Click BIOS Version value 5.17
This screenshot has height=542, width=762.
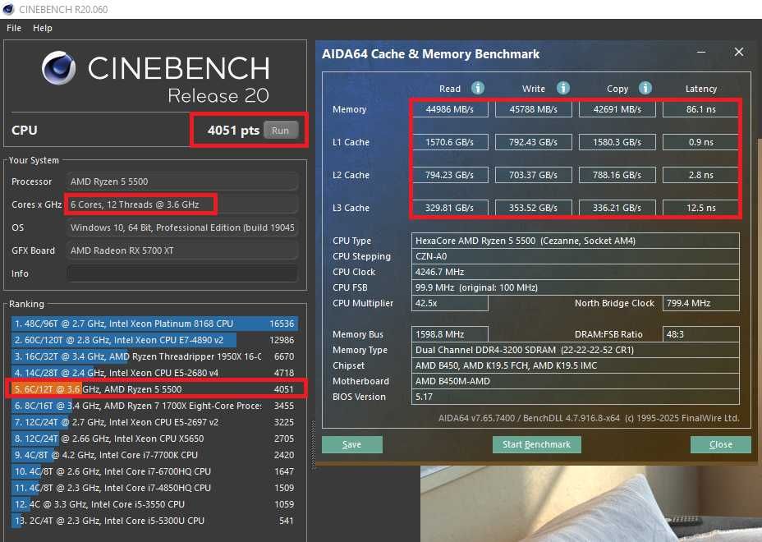576,397
